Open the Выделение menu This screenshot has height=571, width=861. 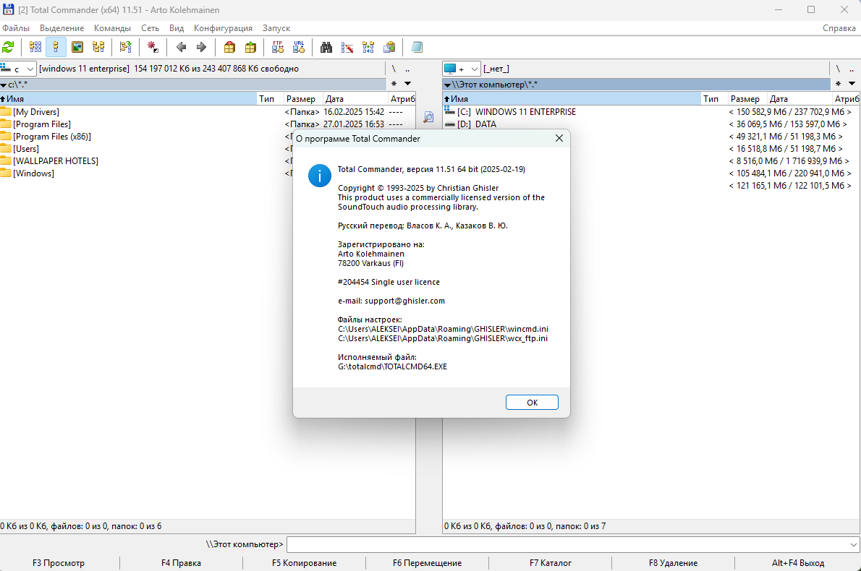click(x=62, y=28)
